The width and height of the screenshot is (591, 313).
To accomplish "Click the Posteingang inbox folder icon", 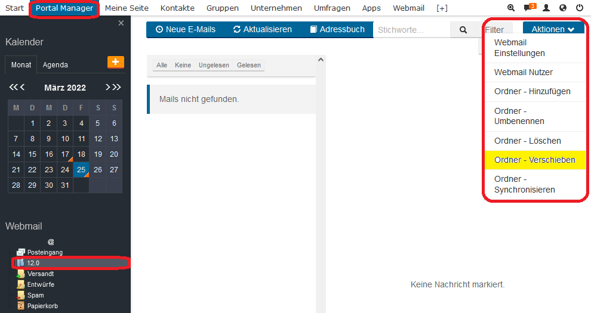I will (x=21, y=252).
